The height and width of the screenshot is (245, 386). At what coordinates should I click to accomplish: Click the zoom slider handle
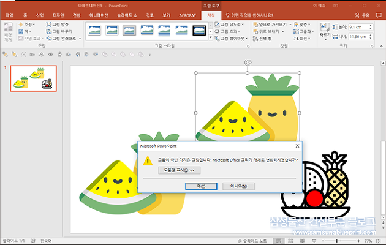(337, 241)
